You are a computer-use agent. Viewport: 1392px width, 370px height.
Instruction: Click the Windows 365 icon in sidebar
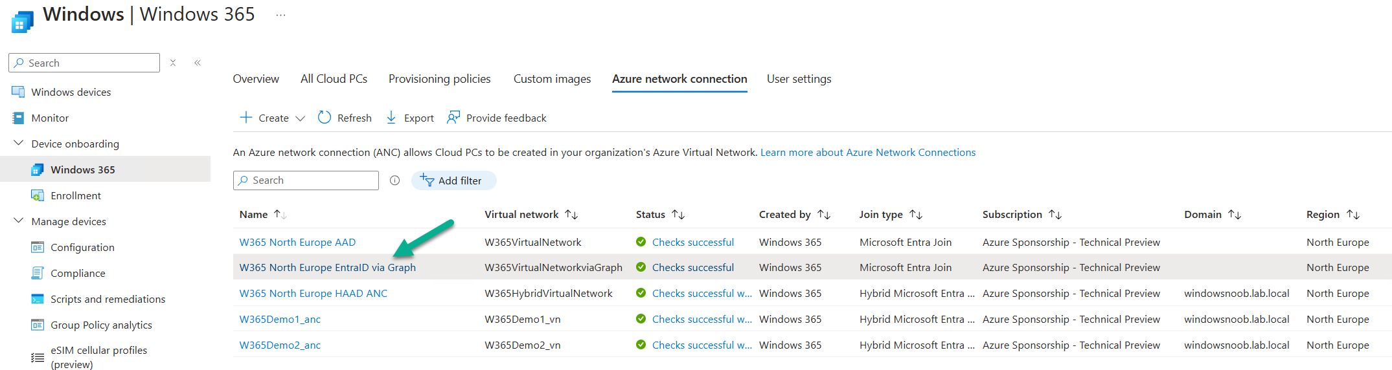click(x=38, y=169)
